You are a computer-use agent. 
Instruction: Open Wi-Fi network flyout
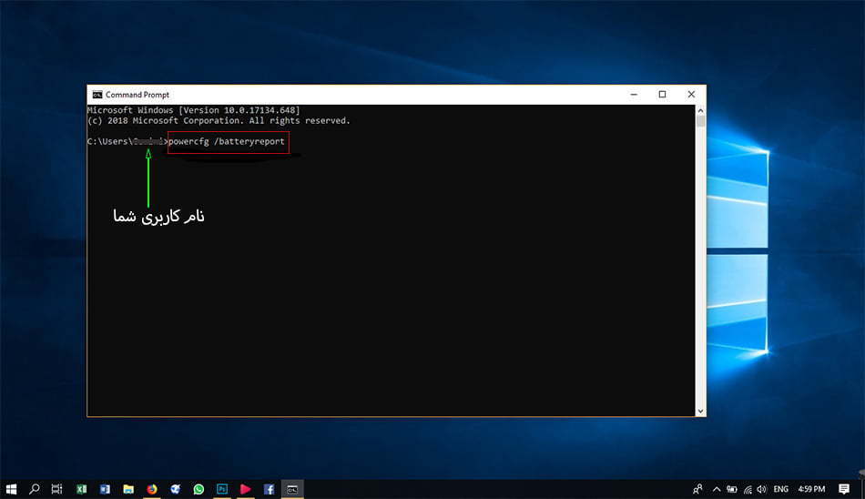pos(748,489)
